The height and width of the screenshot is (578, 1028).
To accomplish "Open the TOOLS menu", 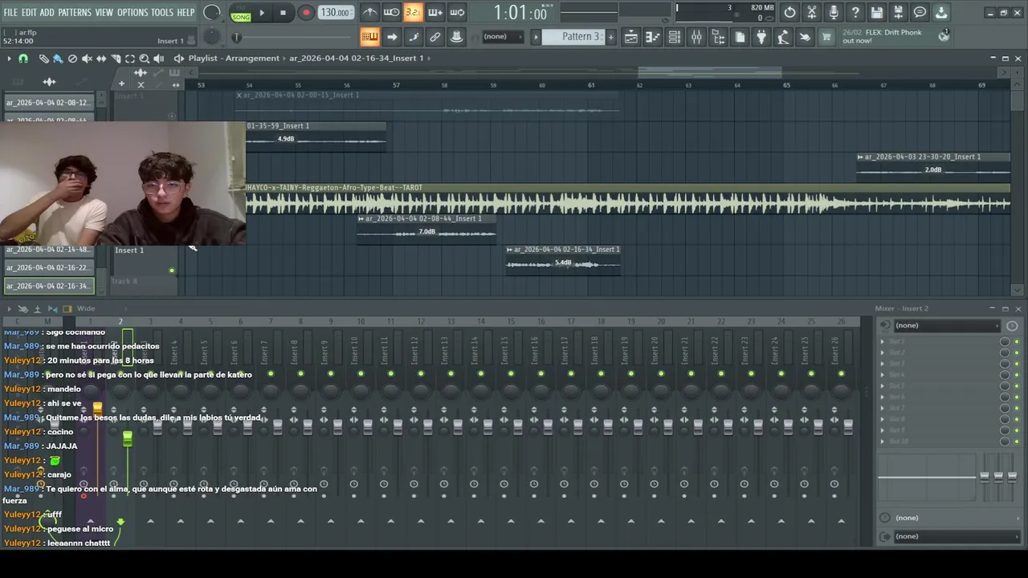I will pyautogui.click(x=162, y=13).
